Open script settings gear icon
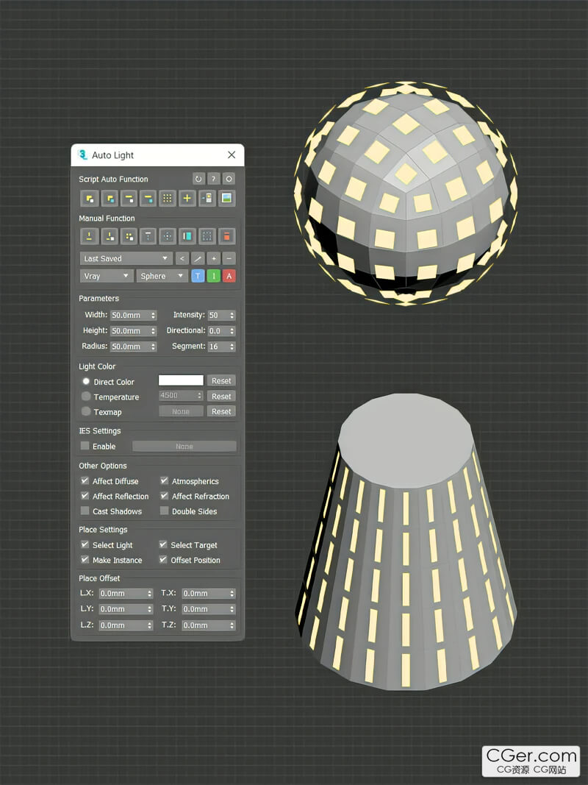The height and width of the screenshot is (785, 588). 229,179
